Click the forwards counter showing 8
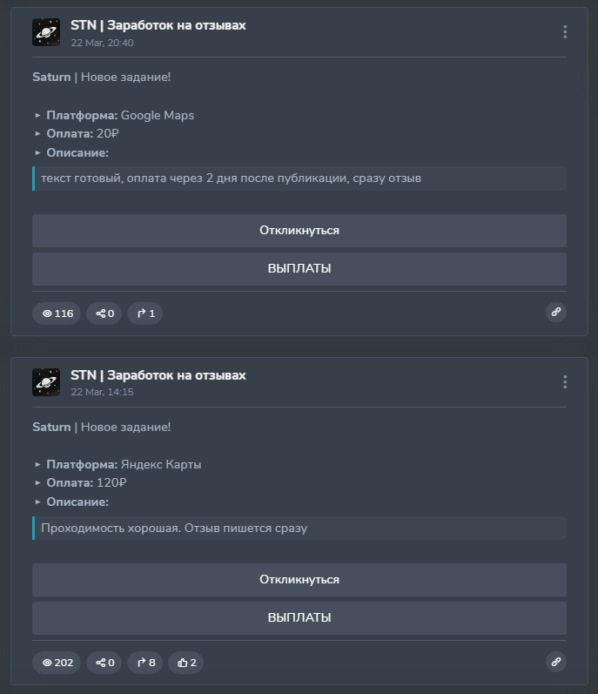This screenshot has width=598, height=694. point(145,663)
